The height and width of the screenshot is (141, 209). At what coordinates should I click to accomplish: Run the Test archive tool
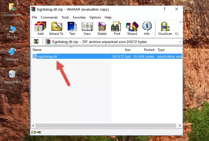[x=72, y=28]
